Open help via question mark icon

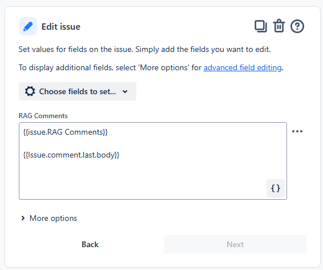click(x=297, y=26)
